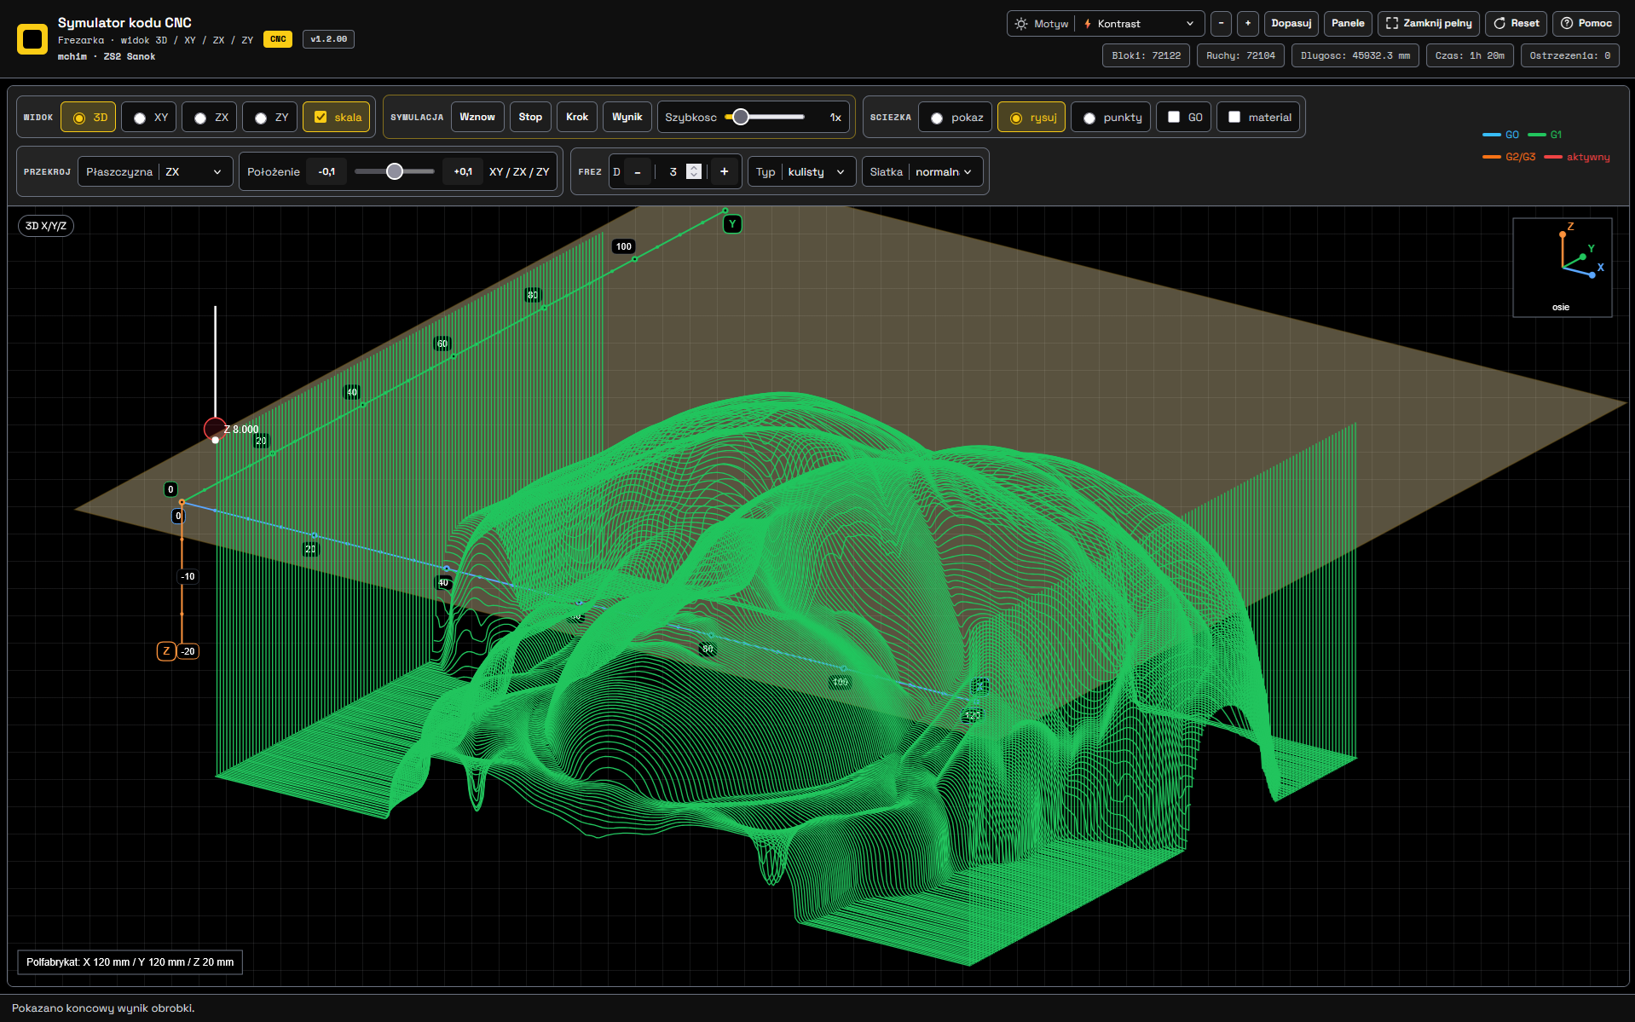Screen dimensions: 1635x1022
Task: Click the circular arrow Reset icon
Action: click(1499, 23)
